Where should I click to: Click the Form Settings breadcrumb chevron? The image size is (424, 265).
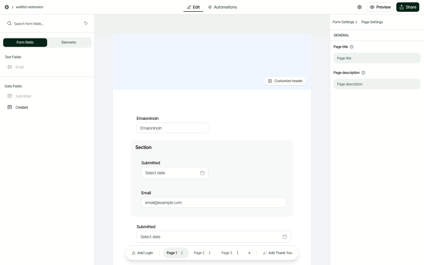356,22
